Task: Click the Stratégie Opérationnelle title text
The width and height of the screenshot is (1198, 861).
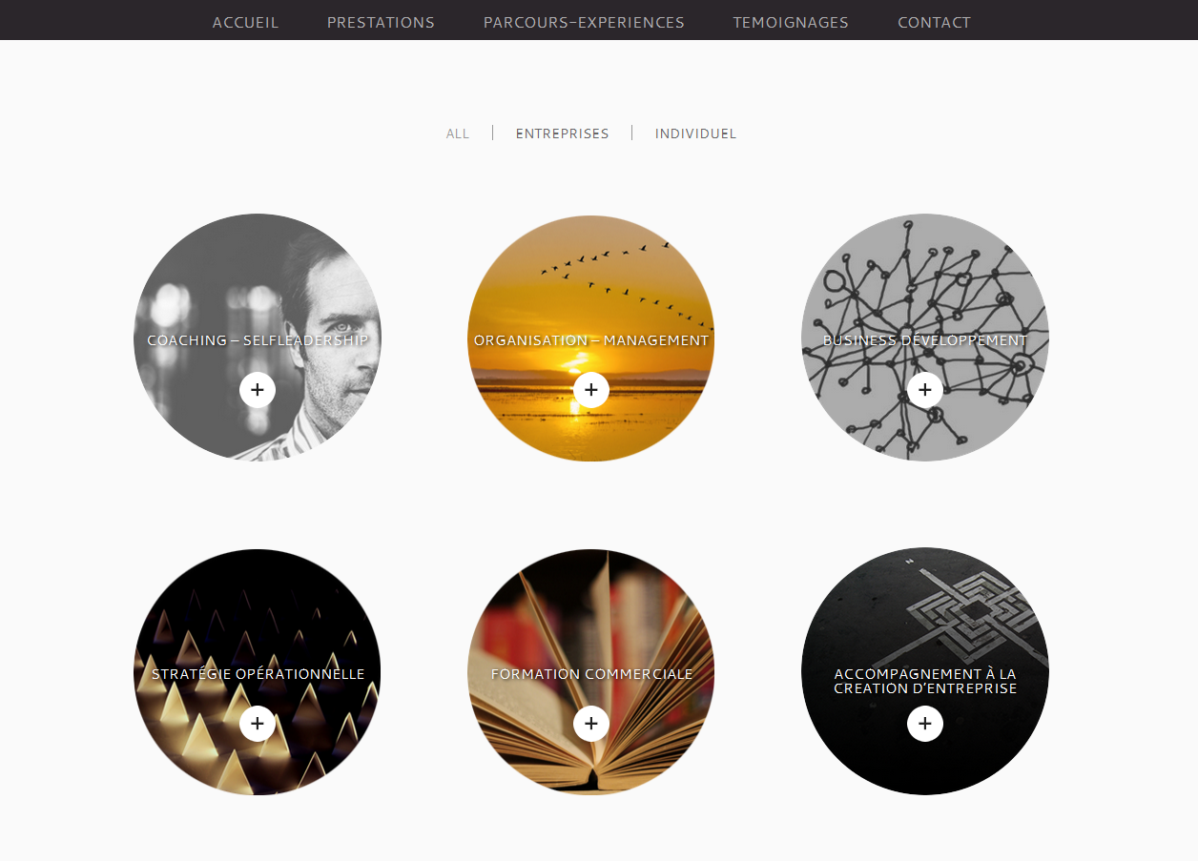Action: click(258, 674)
